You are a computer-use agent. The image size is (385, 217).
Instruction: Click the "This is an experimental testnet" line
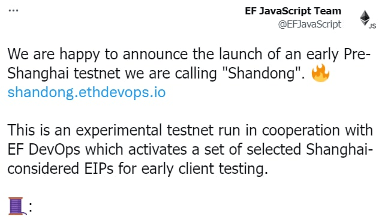(190, 130)
